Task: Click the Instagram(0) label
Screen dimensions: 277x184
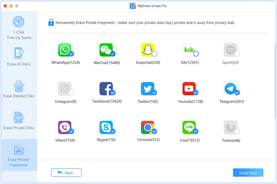Action: coord(66,101)
